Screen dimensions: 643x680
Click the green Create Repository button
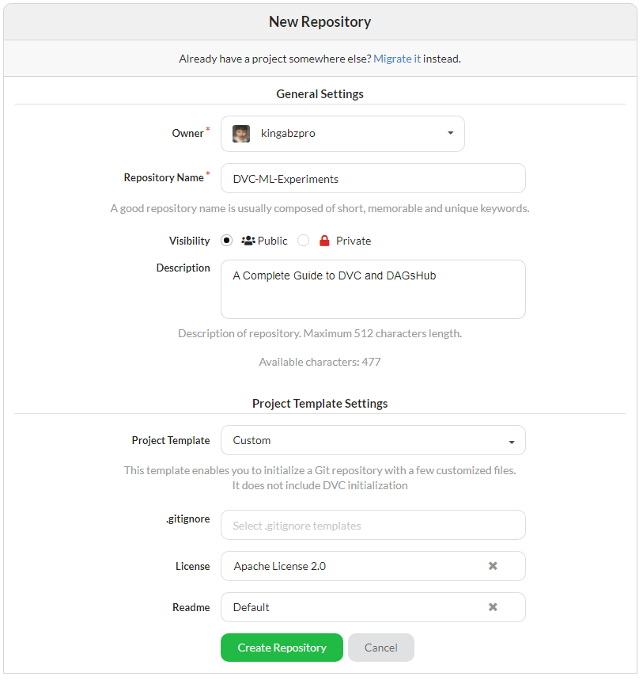click(282, 648)
